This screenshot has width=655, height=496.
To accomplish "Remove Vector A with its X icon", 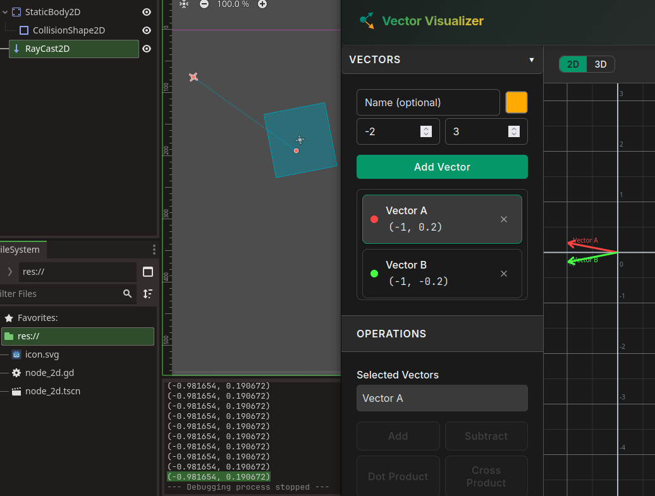I will pyautogui.click(x=504, y=219).
